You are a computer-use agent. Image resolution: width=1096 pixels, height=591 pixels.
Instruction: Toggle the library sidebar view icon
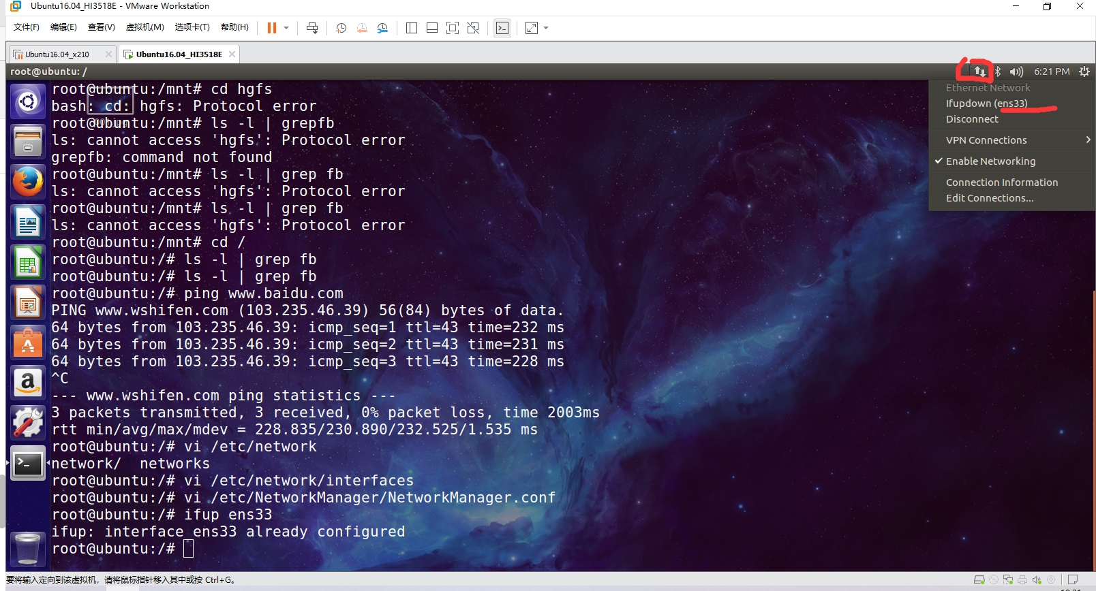[412, 28]
